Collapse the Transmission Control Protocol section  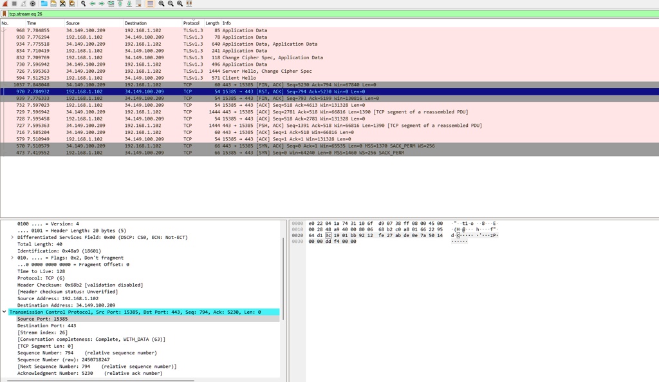point(5,312)
